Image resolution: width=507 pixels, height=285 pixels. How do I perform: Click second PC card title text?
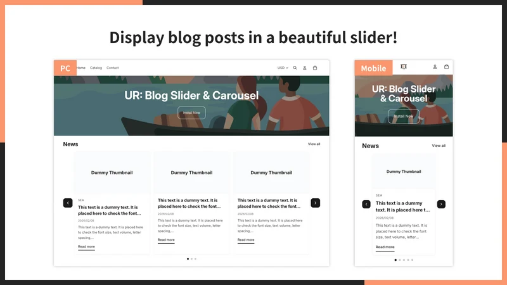click(189, 203)
